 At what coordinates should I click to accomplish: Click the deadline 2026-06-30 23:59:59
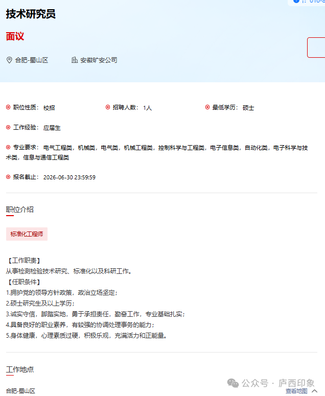coord(69,177)
